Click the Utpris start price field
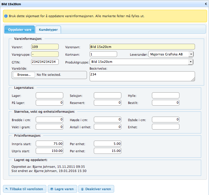The image size is (209, 195). tap(49, 151)
